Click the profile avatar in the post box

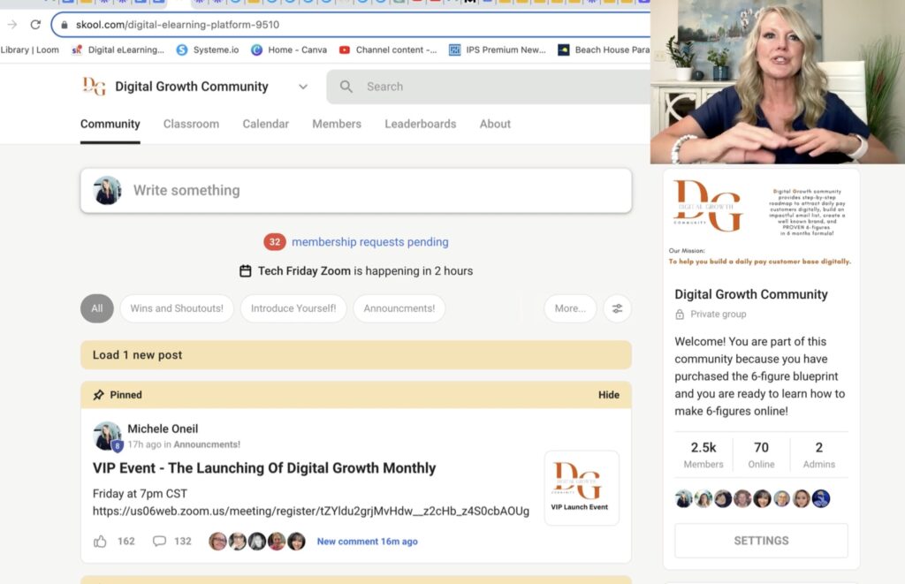[107, 191]
